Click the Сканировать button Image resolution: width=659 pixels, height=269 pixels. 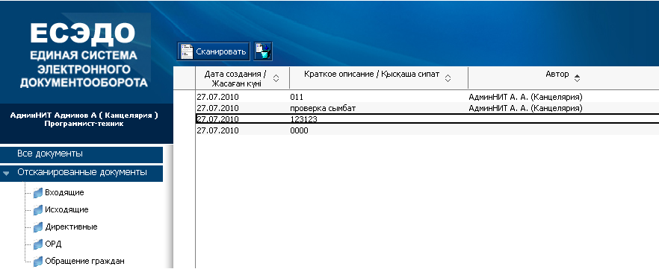(x=213, y=51)
